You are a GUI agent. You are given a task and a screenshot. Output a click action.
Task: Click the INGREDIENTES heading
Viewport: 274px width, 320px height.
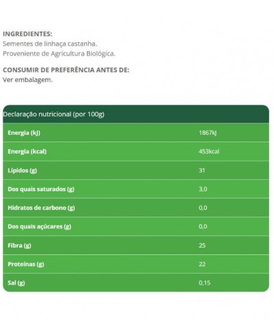tap(27, 34)
